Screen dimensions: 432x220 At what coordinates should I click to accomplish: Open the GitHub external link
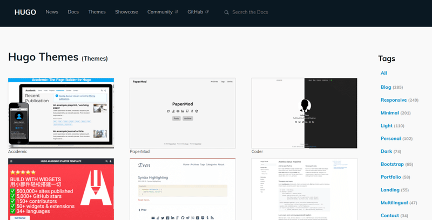[x=198, y=12]
